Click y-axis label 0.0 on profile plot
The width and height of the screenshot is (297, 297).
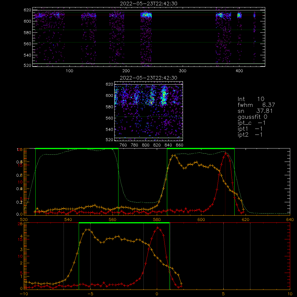(20, 214)
